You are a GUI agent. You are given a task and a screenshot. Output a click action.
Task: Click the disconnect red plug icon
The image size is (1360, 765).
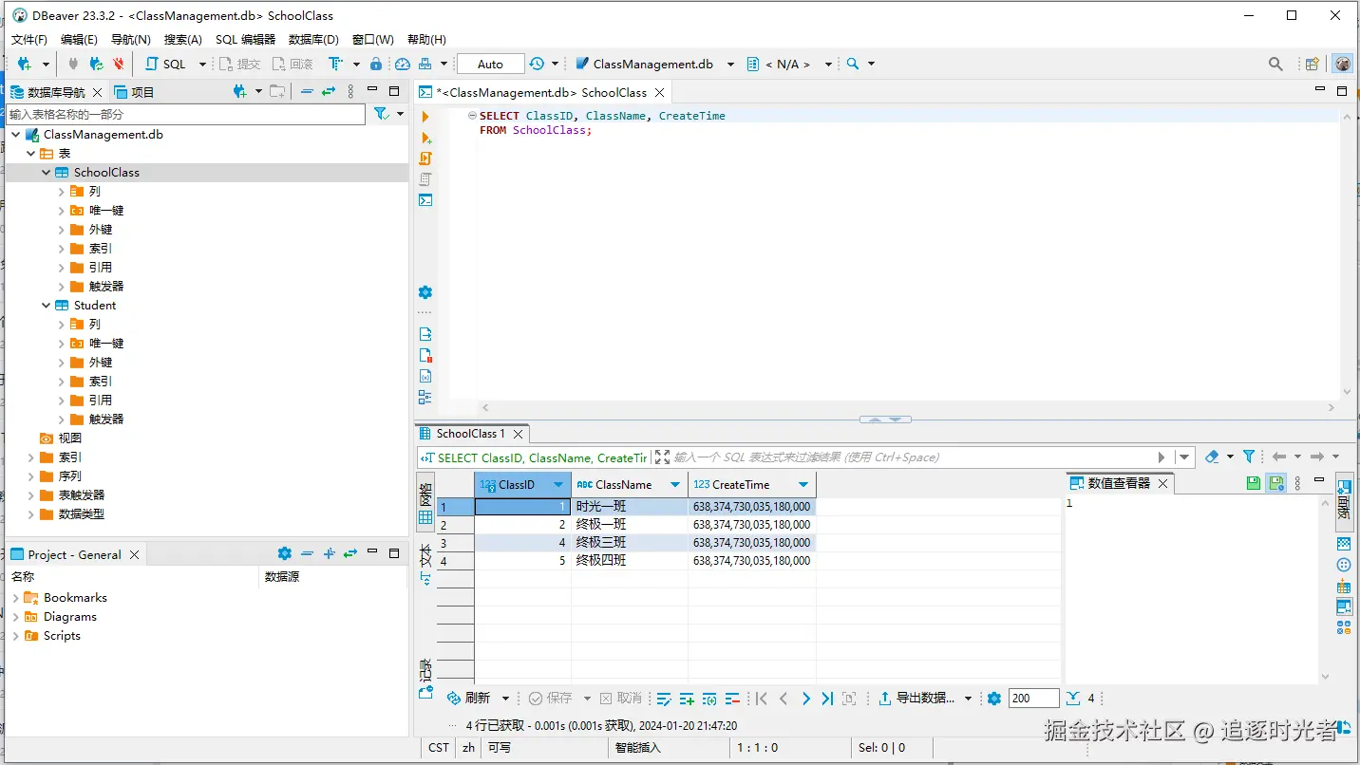[x=119, y=64]
